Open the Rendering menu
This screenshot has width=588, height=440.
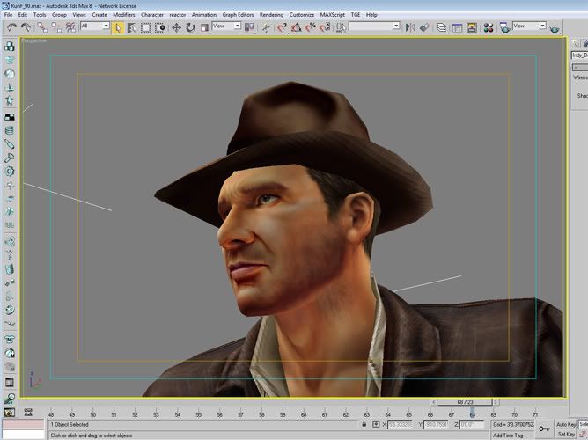click(271, 15)
